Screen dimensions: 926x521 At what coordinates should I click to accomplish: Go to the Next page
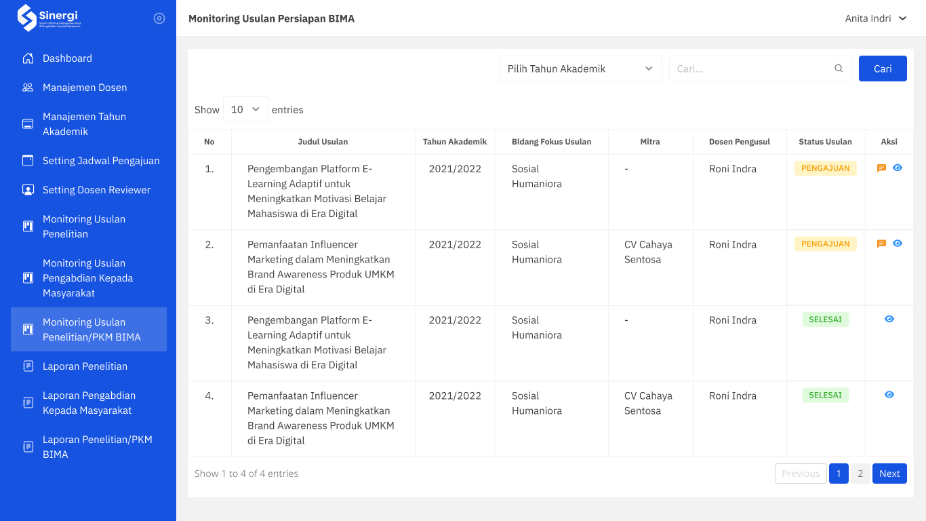tap(889, 474)
